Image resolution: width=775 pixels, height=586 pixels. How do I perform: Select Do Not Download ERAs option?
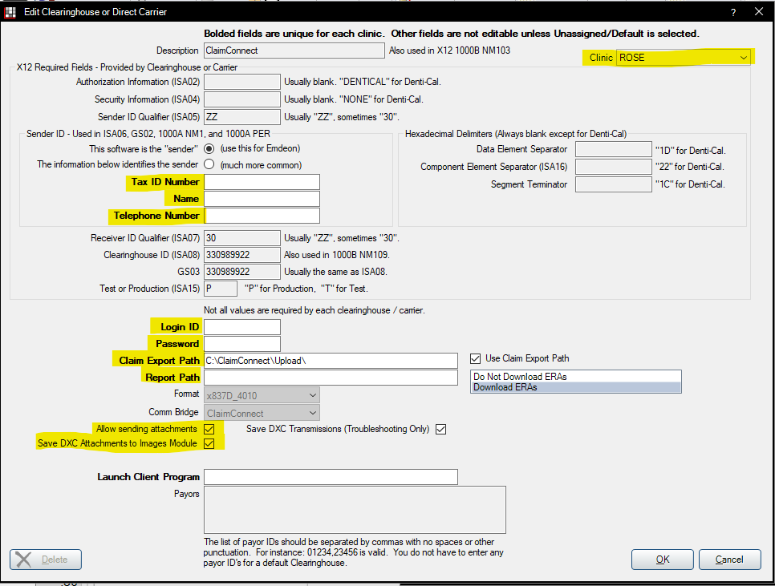(576, 377)
